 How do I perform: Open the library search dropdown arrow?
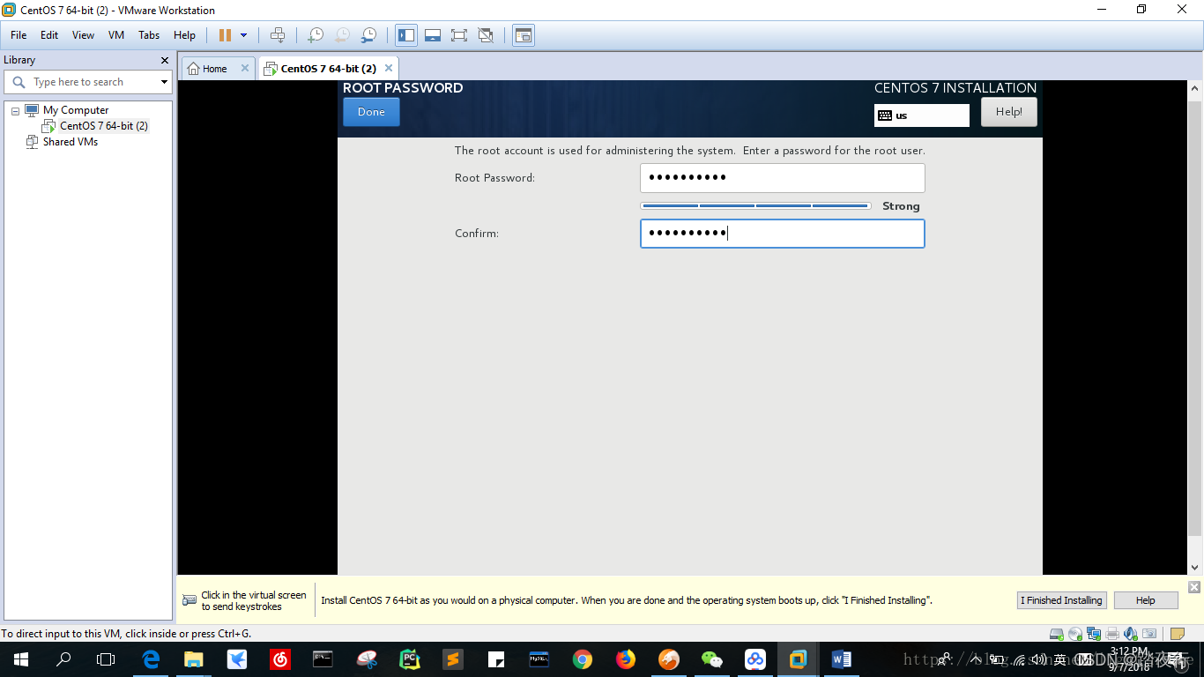pyautogui.click(x=164, y=82)
